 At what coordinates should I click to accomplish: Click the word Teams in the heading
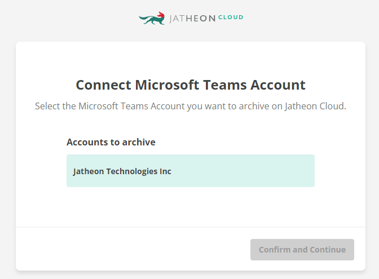[x=225, y=85]
